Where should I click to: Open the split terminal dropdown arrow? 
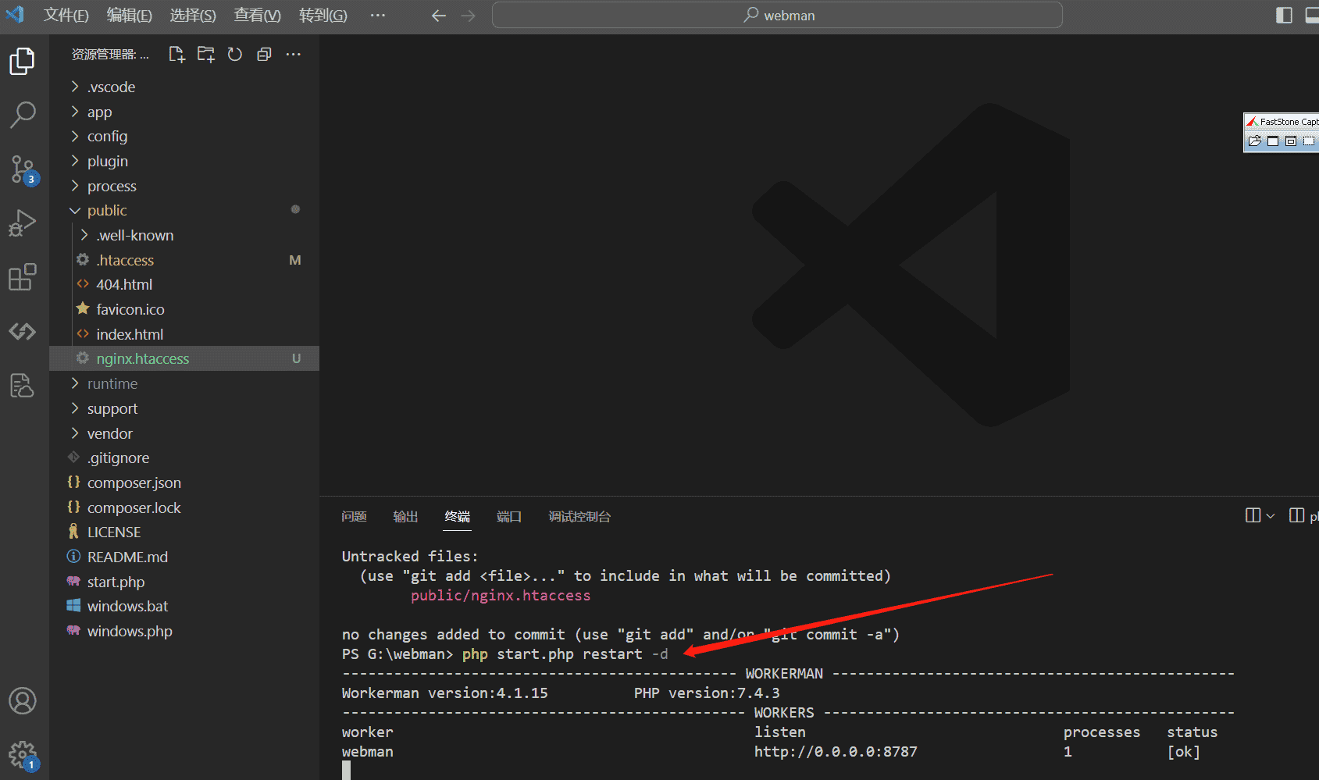point(1271,515)
